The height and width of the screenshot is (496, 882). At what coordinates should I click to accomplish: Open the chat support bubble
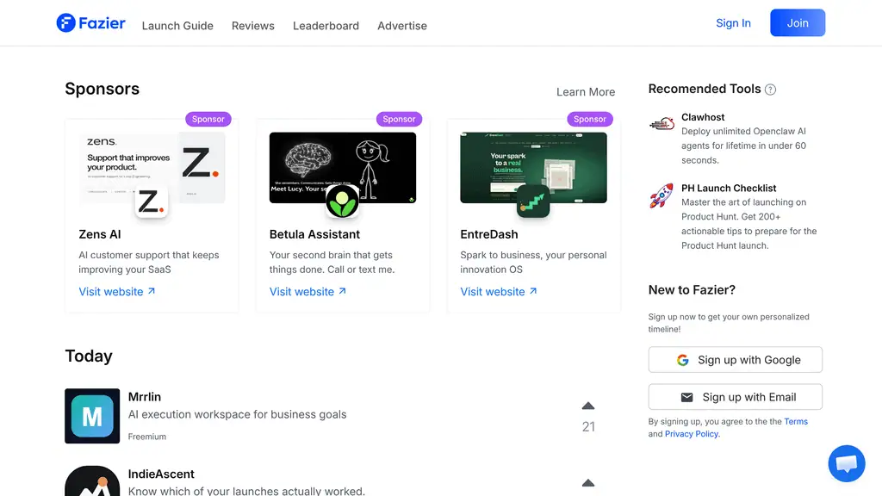point(847,463)
